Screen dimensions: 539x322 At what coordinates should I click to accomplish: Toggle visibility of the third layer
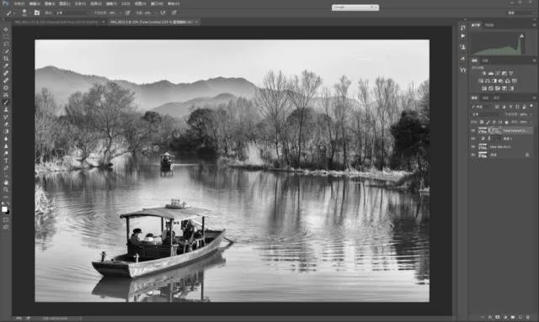pyautogui.click(x=473, y=147)
